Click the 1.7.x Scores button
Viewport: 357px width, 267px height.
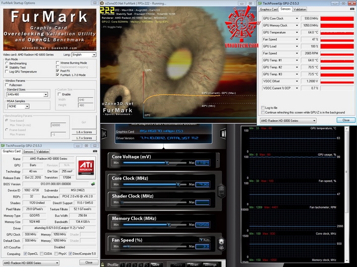pyautogui.click(x=84, y=138)
